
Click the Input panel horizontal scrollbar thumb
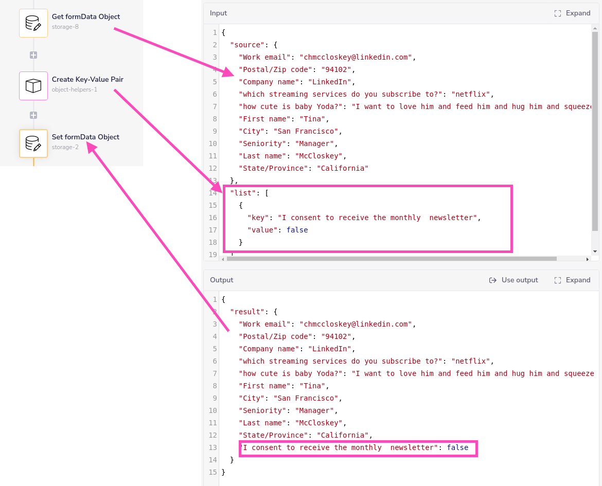pos(391,259)
